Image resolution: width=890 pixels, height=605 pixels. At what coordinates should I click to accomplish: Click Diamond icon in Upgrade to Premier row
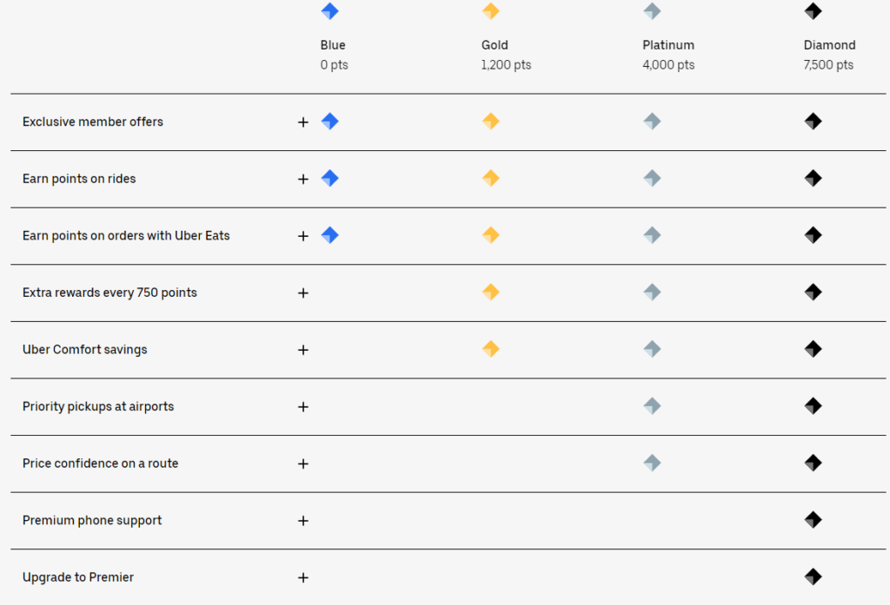(x=814, y=576)
